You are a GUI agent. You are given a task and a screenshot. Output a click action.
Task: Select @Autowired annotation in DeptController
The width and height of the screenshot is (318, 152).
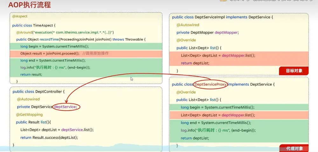(x=28, y=99)
